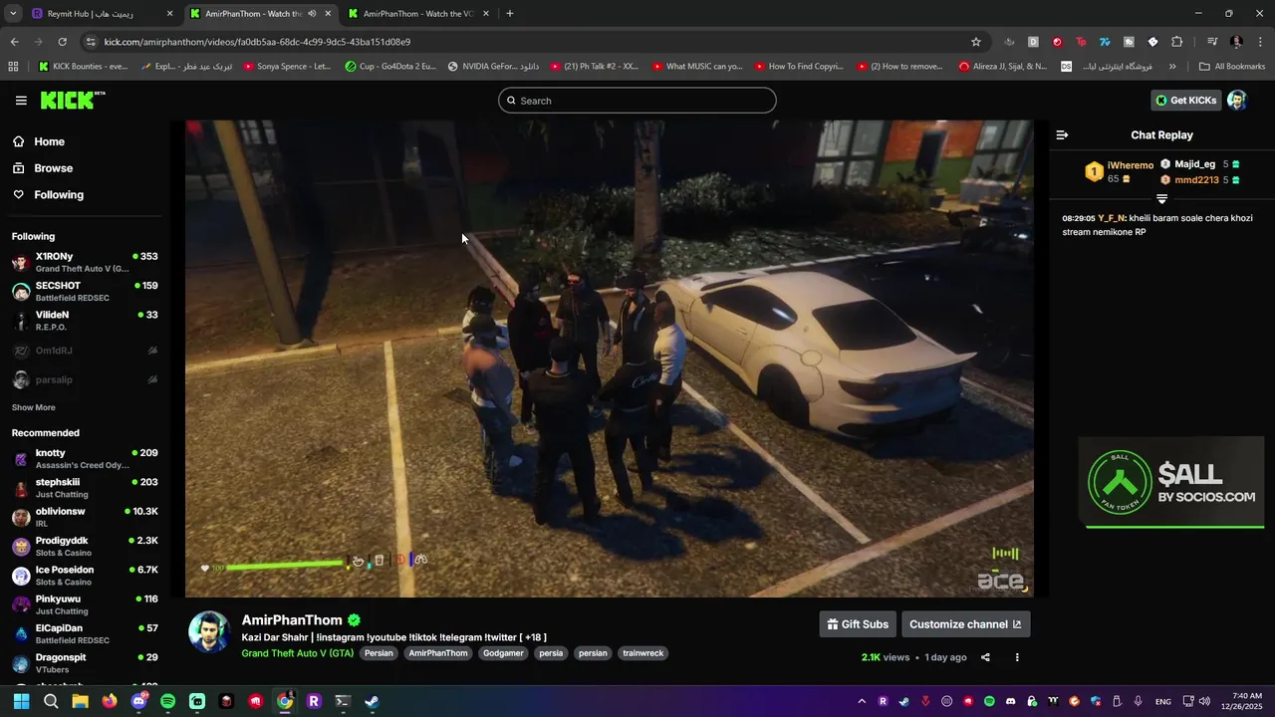Click username Y_F_N in chat message
Viewport: 1275px width, 717px height.
pyautogui.click(x=1111, y=218)
